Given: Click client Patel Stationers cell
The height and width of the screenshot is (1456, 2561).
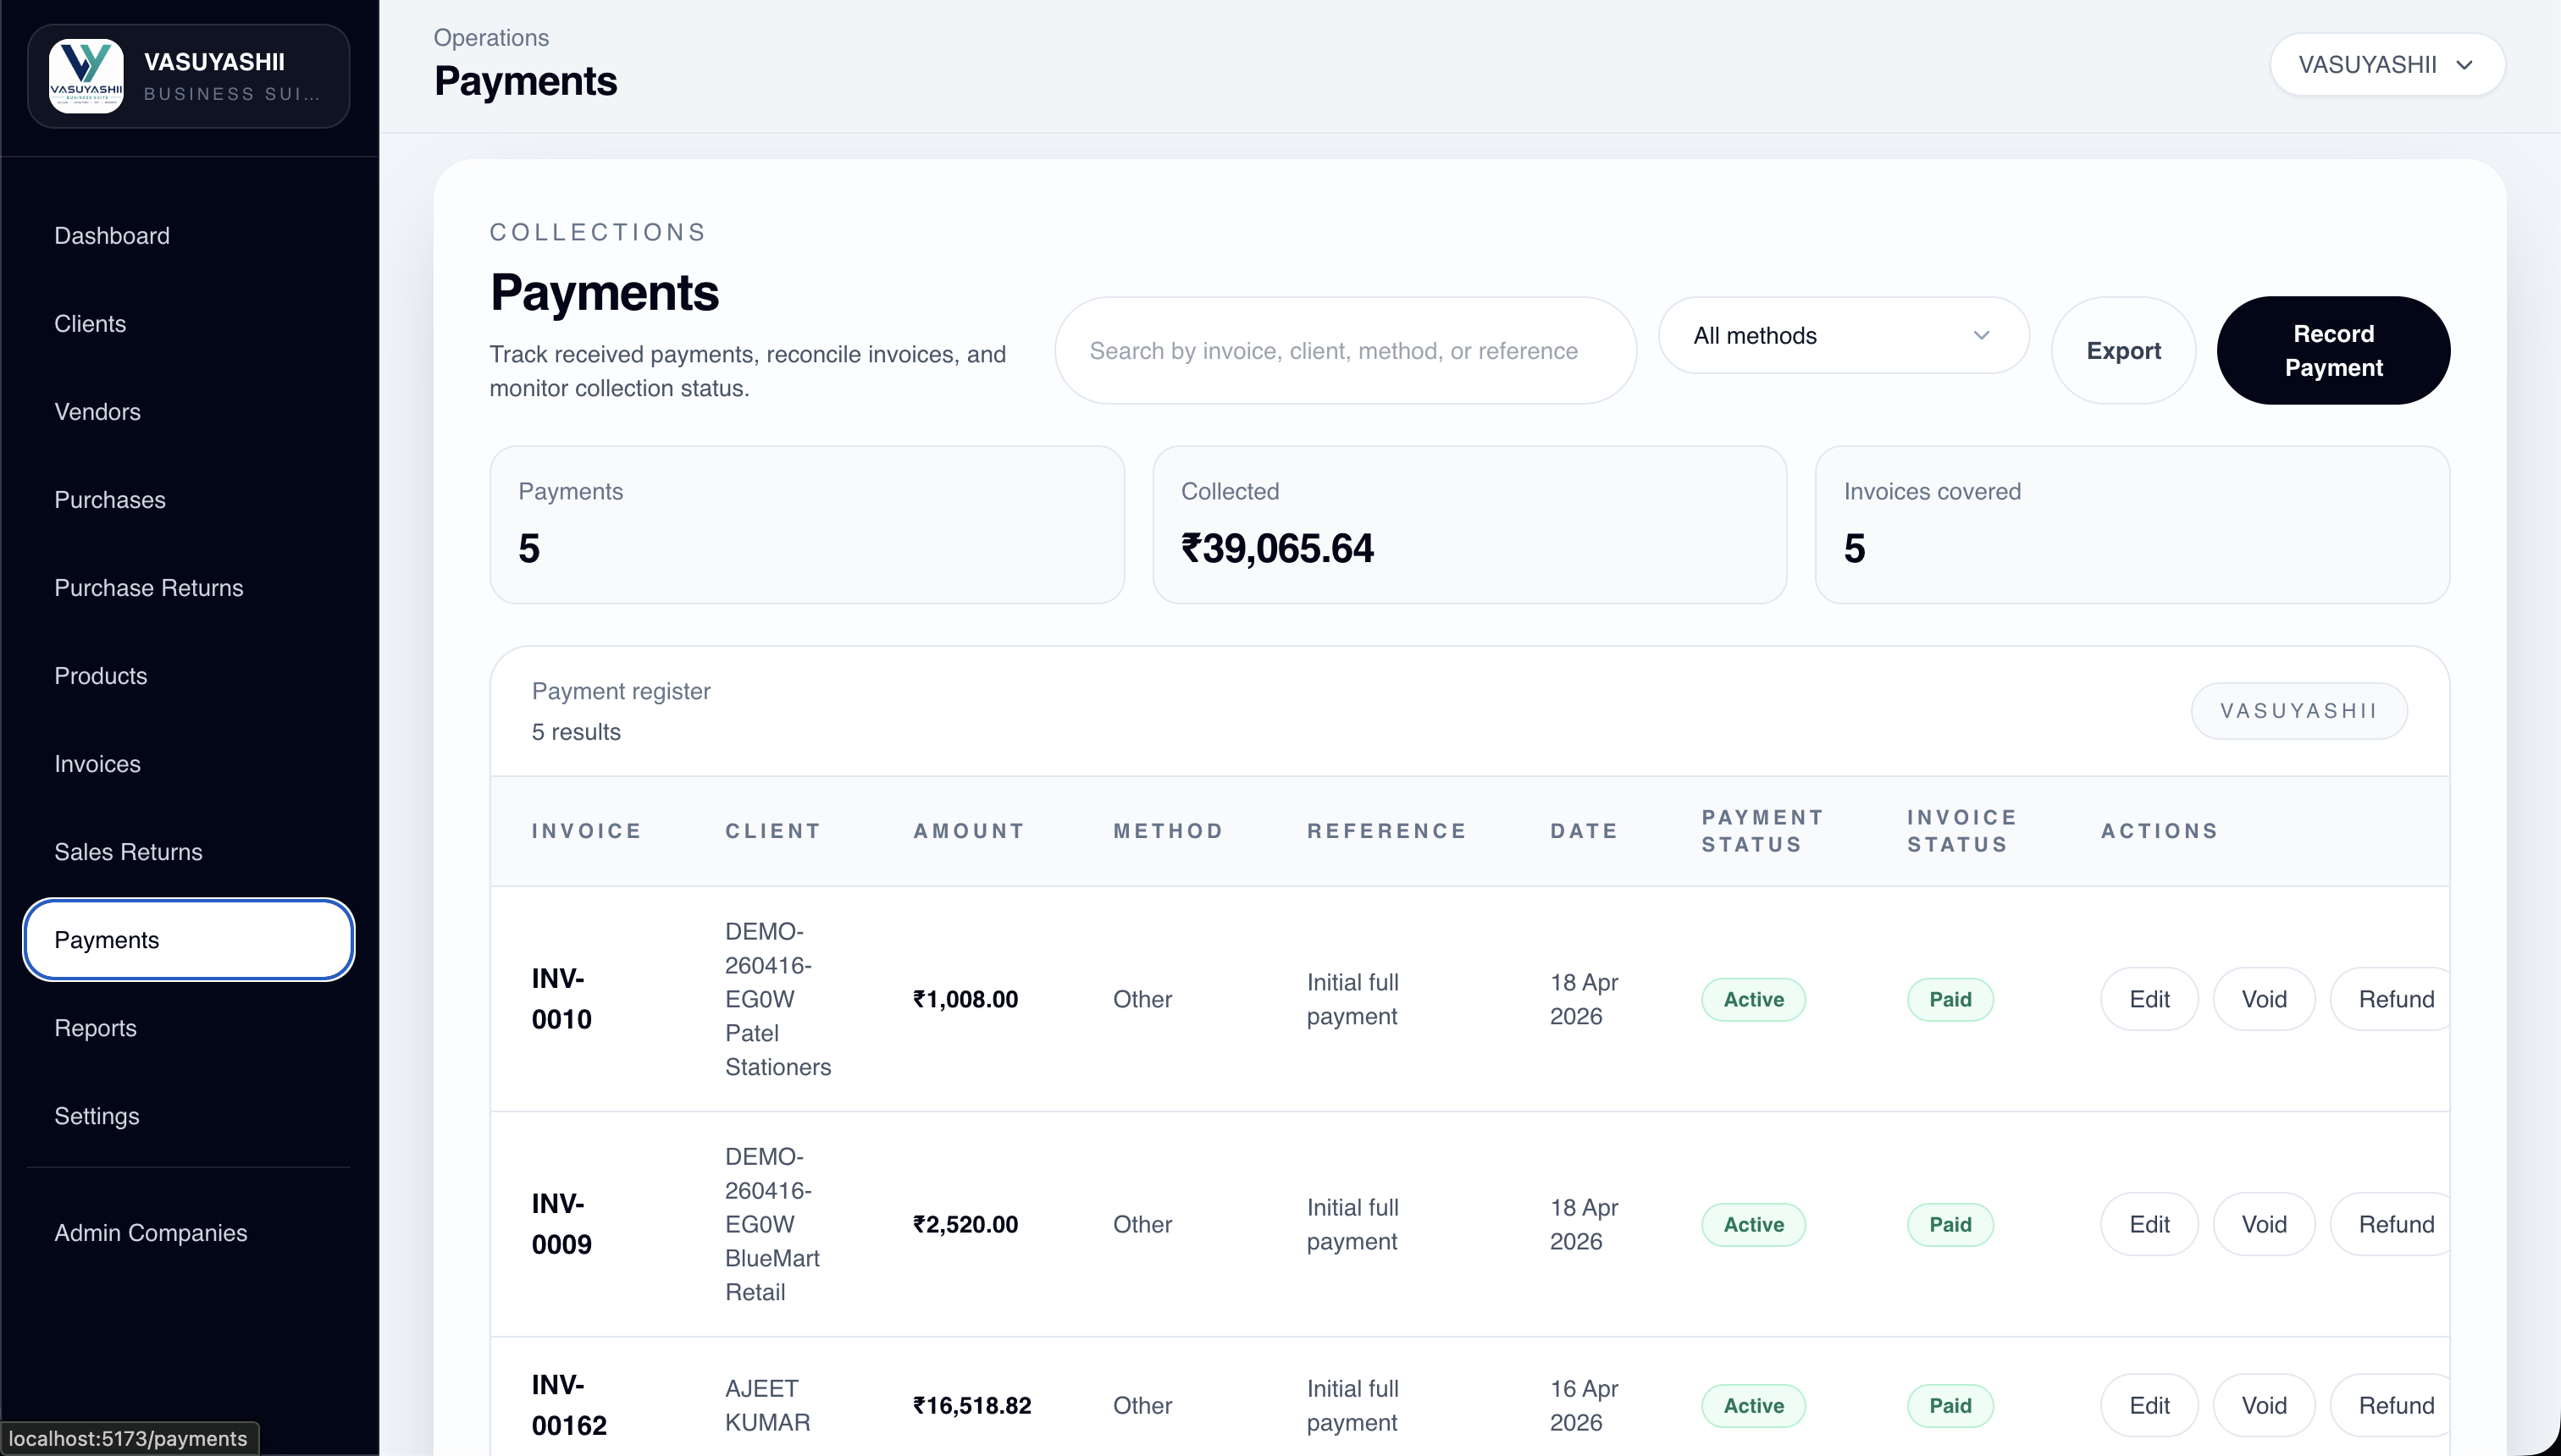Looking at the screenshot, I should [777, 999].
